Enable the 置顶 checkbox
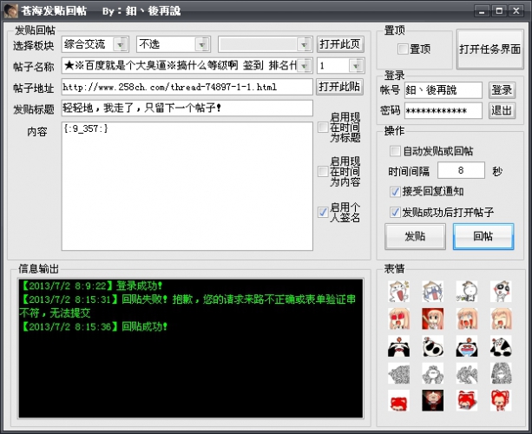Image resolution: width=532 pixels, height=434 pixels. (403, 49)
